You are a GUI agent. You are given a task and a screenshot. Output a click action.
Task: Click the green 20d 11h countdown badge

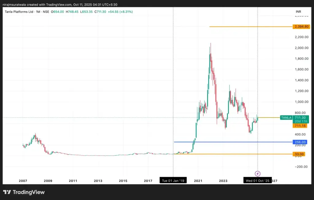[301, 121]
